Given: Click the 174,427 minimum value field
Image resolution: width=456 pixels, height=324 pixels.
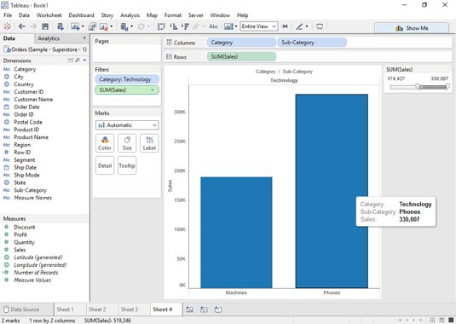Looking at the screenshot, I should [x=396, y=78].
